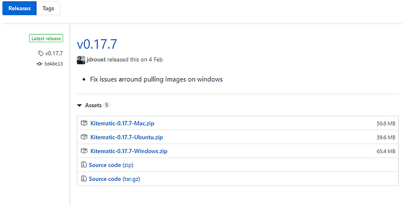The width and height of the screenshot is (402, 212).
Task: Open the jdrouet user profile link
Action: (96, 59)
